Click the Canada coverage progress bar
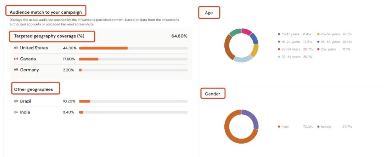 point(133,59)
